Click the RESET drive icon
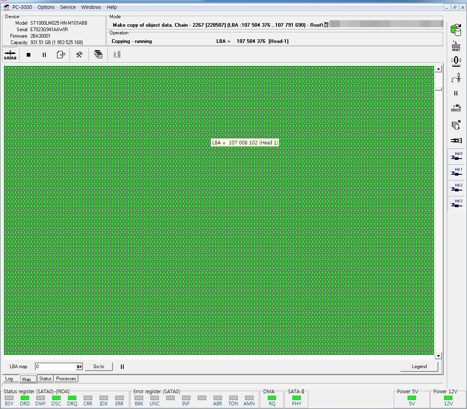 [x=456, y=46]
